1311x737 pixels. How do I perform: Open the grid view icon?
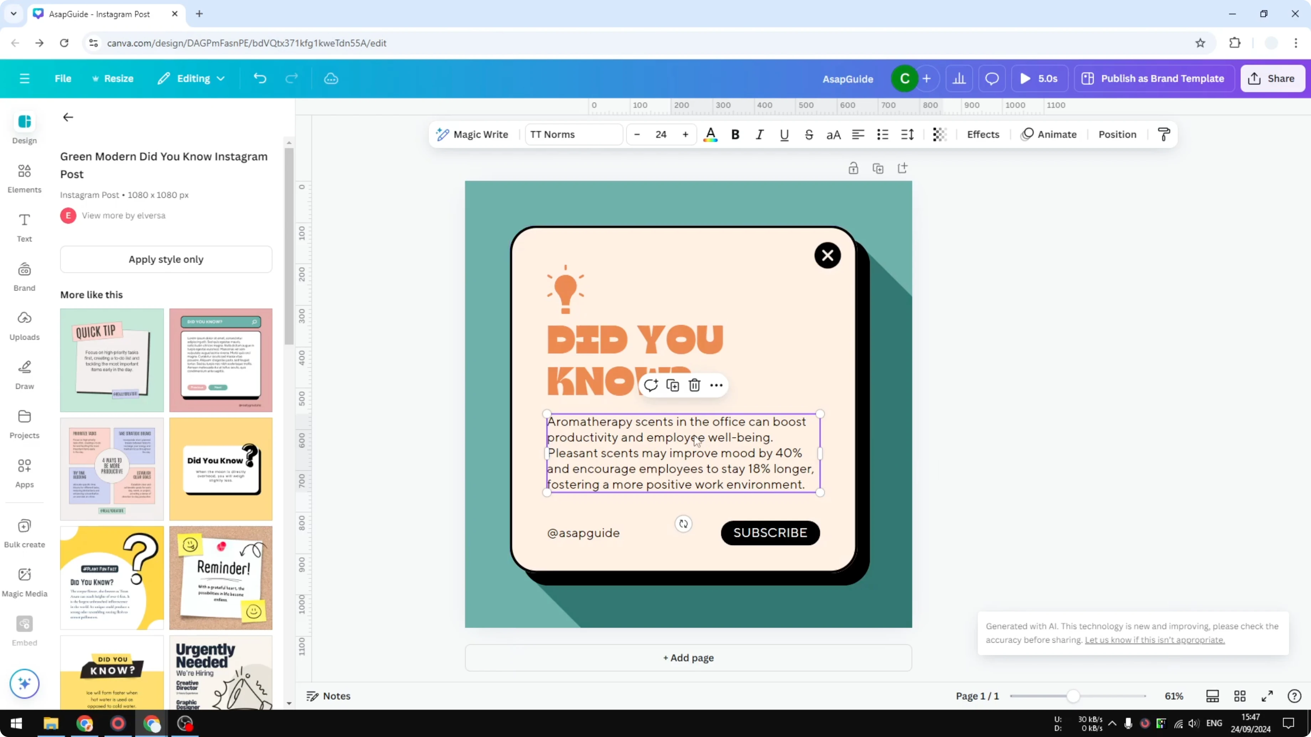coord(1240,696)
